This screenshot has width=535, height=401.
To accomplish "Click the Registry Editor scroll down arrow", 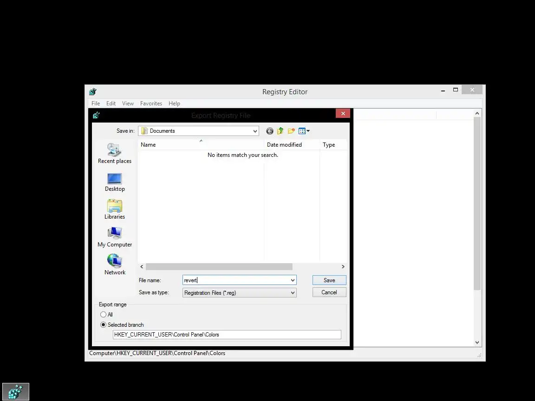I will point(477,343).
